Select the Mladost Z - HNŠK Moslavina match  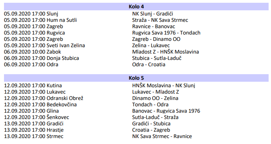tap(165, 52)
